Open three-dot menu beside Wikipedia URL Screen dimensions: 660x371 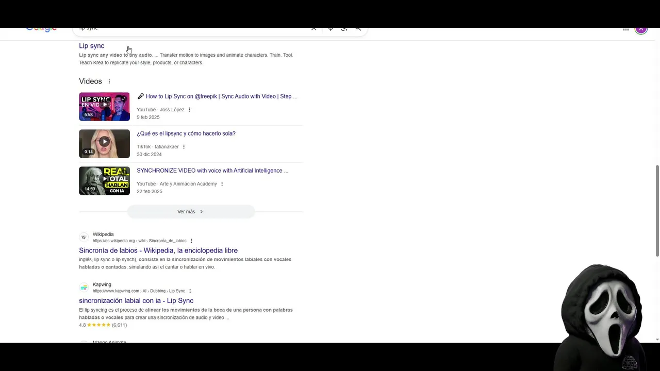(x=191, y=241)
